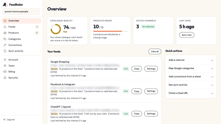Viewport: 221px width, 124px height.
Task: Click Add a channel quick action
Action: [x=191, y=60]
